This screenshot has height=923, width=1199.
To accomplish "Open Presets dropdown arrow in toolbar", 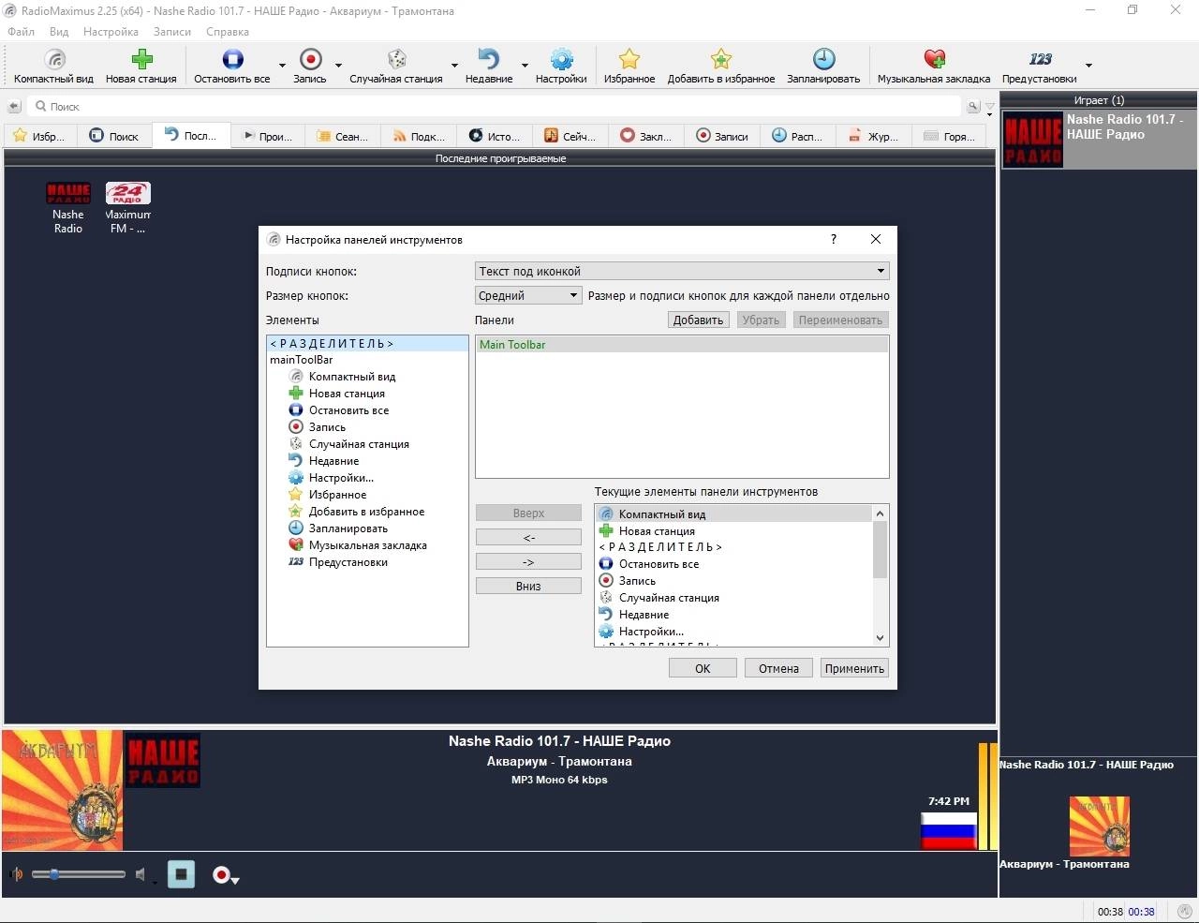I will [1088, 66].
